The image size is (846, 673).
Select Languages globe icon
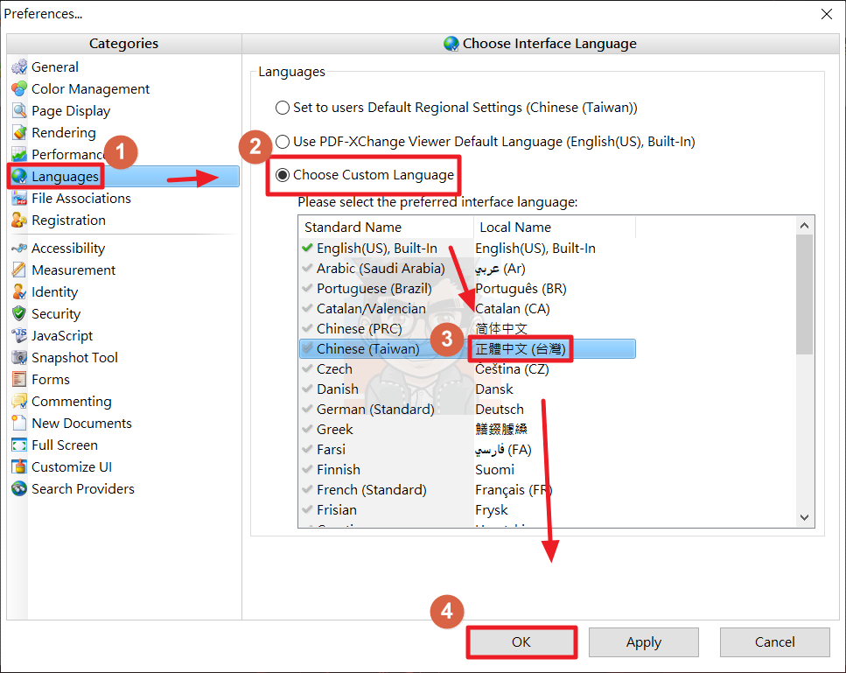[x=19, y=176]
